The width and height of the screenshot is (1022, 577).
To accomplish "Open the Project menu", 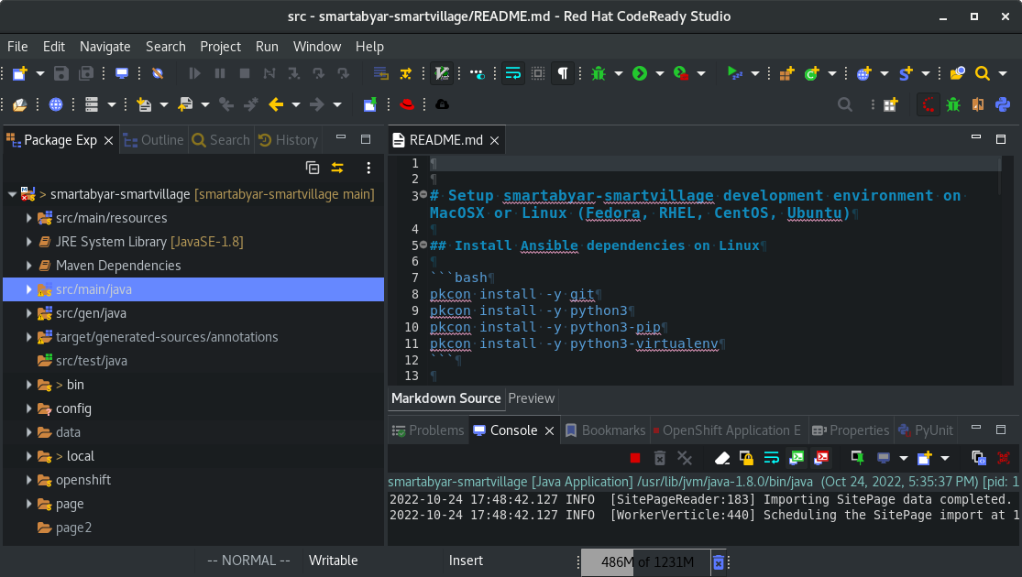I will point(220,47).
